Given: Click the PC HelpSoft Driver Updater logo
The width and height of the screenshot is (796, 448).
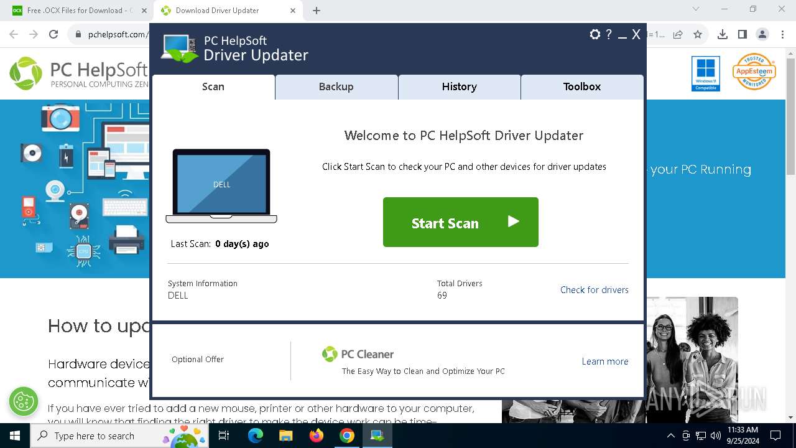Looking at the screenshot, I should [235, 49].
